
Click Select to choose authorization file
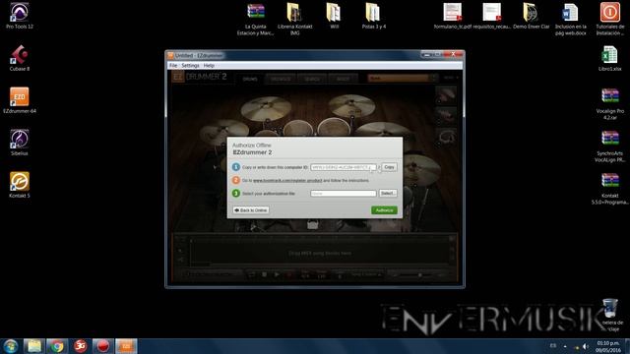388,194
